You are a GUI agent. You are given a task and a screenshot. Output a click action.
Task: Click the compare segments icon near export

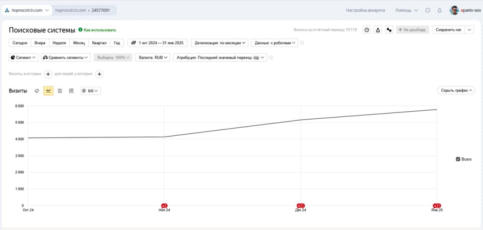tap(389, 30)
